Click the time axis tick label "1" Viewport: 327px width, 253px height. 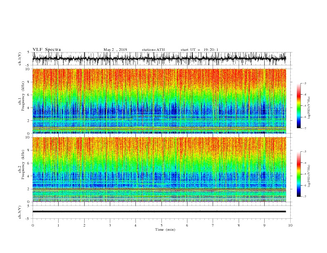point(58,225)
